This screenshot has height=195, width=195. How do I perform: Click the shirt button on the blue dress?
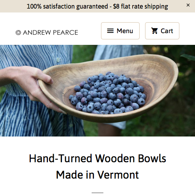click(x=58, y=60)
